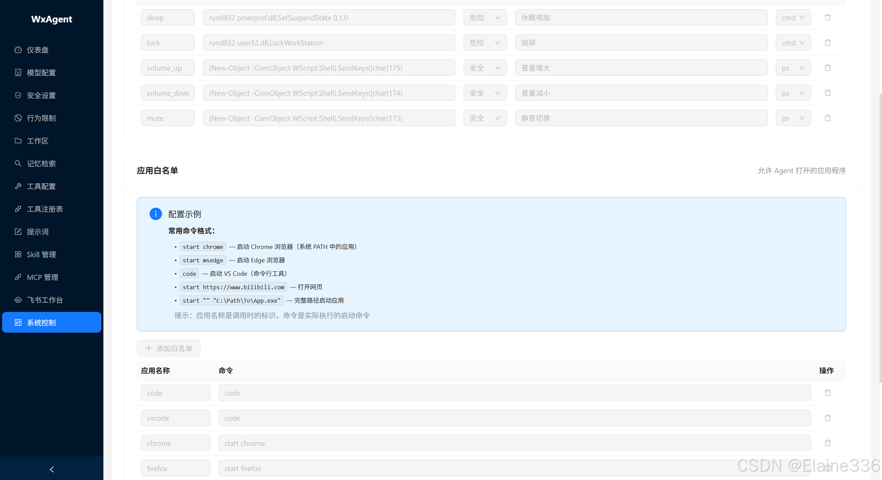Viewport: 882px width, 480px height.
Task: Open MCP 管理 menu item
Action: [52, 277]
